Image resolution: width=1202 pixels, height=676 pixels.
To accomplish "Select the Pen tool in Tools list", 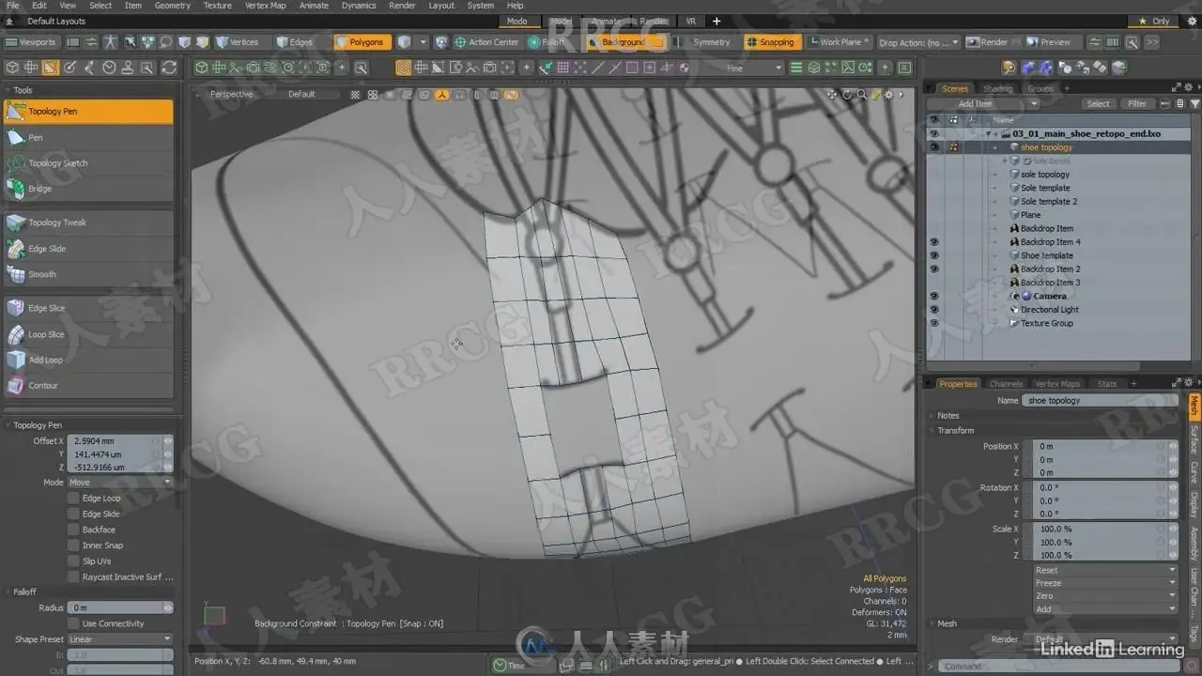I will point(88,137).
